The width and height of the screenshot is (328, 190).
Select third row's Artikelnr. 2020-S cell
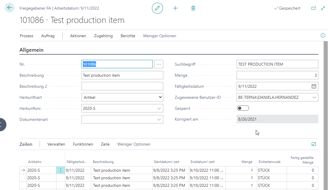(41, 185)
